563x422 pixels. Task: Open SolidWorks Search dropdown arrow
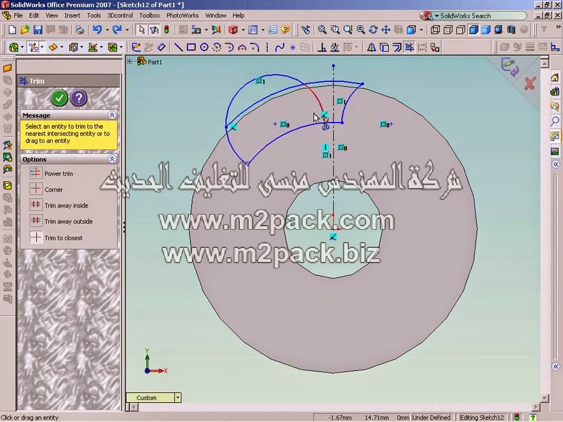[x=436, y=16]
